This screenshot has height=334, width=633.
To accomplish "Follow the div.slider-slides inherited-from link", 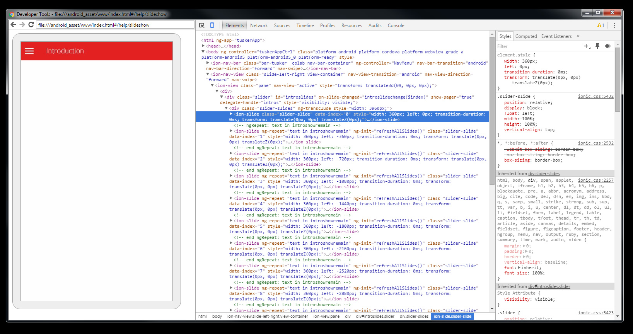I will click(544, 174).
